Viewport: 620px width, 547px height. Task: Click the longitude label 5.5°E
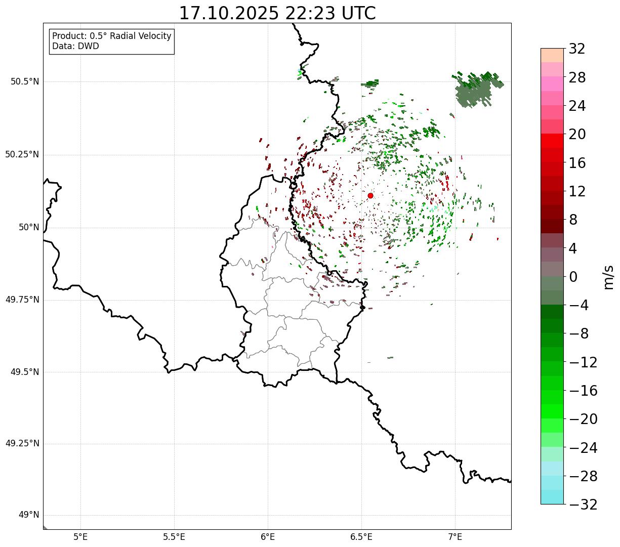coord(174,536)
